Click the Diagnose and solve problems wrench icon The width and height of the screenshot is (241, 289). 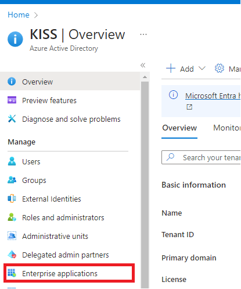pyautogui.click(x=12, y=119)
